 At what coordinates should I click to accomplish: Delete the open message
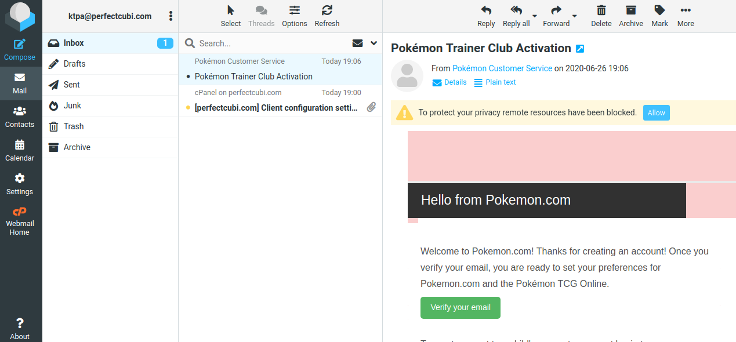pos(601,16)
